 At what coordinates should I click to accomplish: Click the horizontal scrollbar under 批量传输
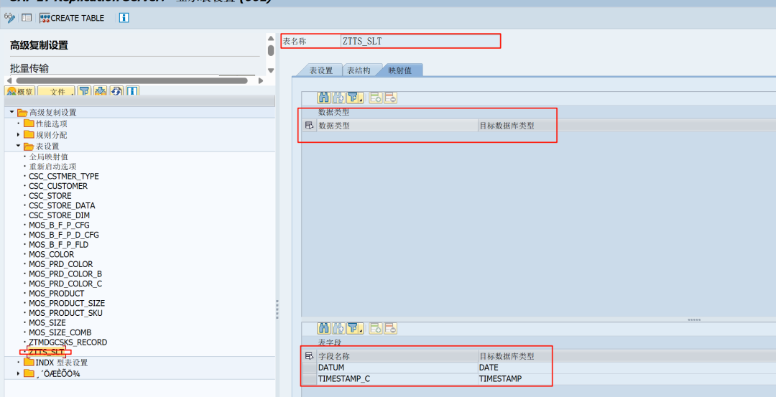pyautogui.click(x=131, y=80)
